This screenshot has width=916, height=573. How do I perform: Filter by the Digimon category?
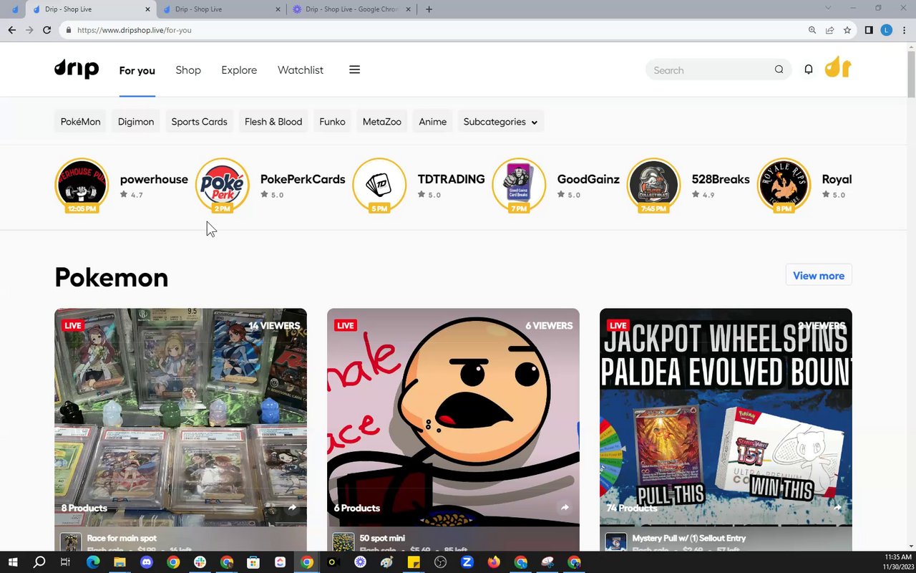pos(136,122)
